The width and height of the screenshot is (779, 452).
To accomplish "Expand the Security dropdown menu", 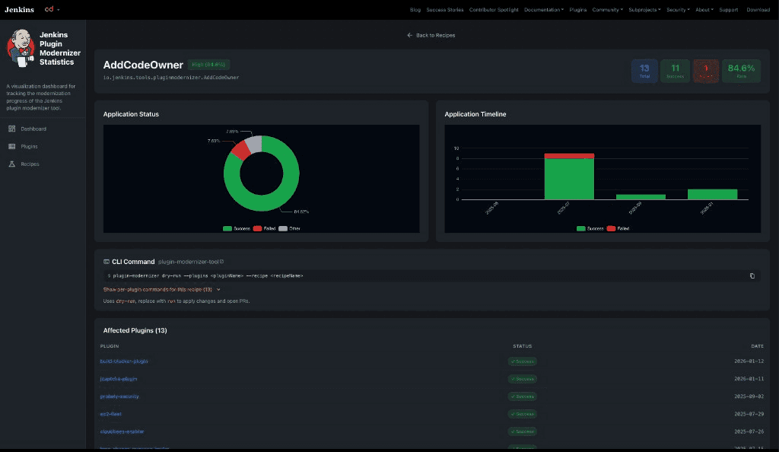I will tap(678, 9).
